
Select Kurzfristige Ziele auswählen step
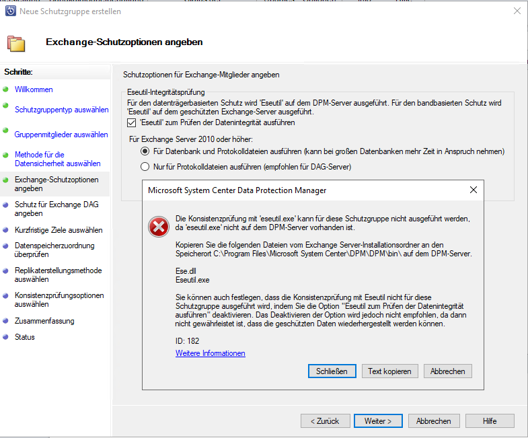point(59,230)
